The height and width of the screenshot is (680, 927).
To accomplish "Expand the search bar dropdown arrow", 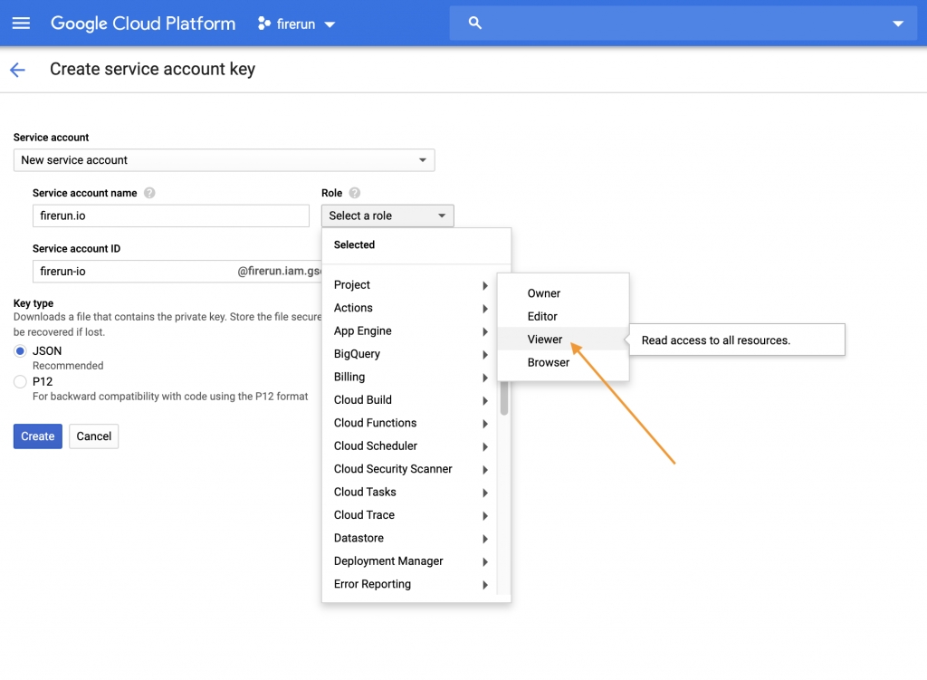I will point(898,24).
